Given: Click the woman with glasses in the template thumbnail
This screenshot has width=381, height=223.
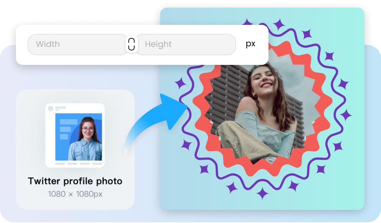Looking at the screenshot, I should pyautogui.click(x=88, y=138).
